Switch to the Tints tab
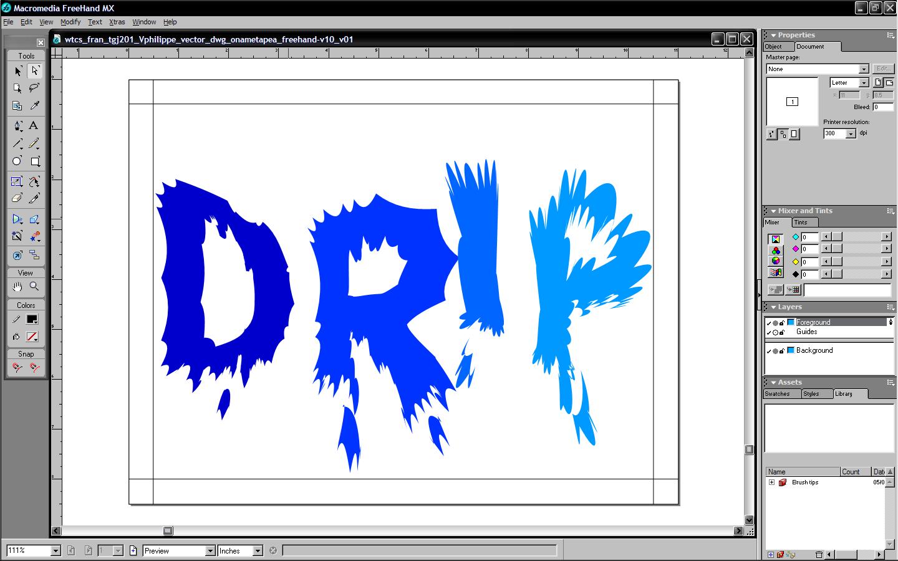The height and width of the screenshot is (561, 898). coord(801,223)
